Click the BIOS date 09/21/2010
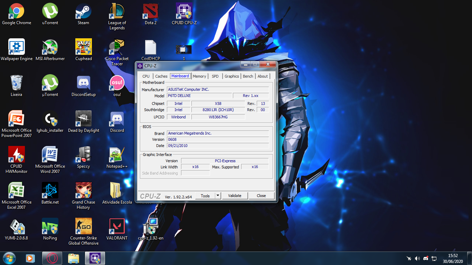Screen dimensions: 472x265 tap(218, 146)
